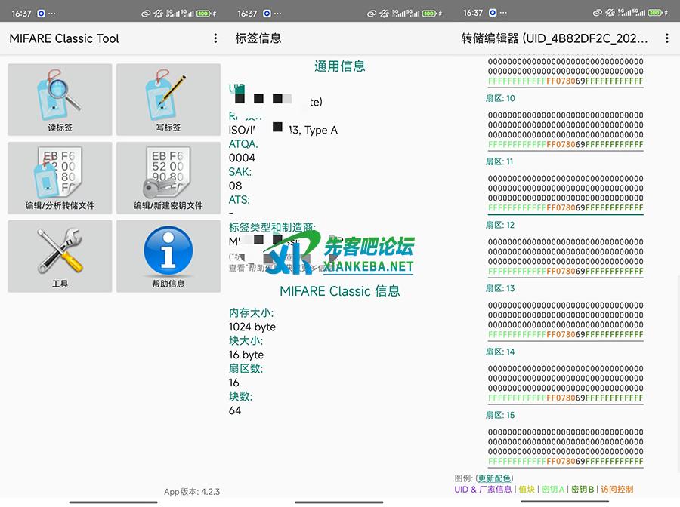The width and height of the screenshot is (680, 507).
Task: Open the 读标签 (Read Tag) tool
Action: pyautogui.click(x=60, y=100)
